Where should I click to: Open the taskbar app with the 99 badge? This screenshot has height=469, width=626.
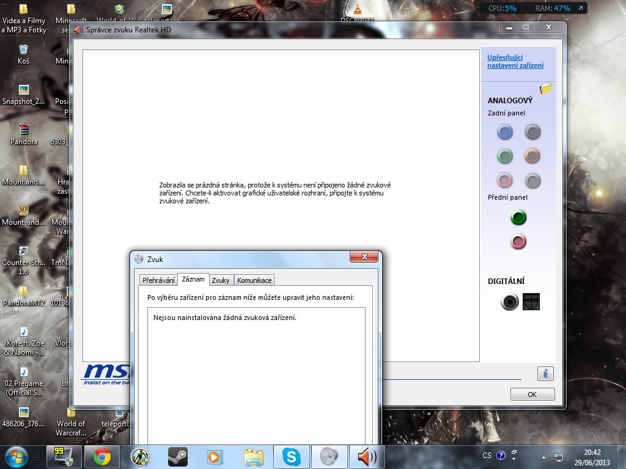point(64,457)
